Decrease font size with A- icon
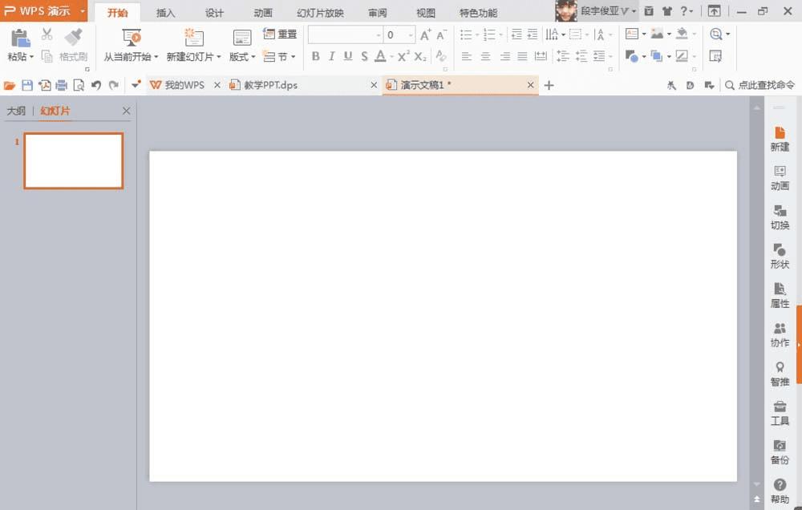Screen dimensions: 802x510 (x=441, y=34)
